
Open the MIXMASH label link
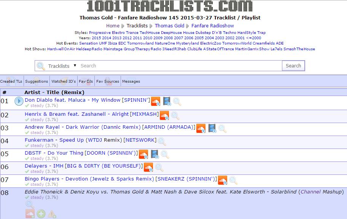(x=144, y=114)
